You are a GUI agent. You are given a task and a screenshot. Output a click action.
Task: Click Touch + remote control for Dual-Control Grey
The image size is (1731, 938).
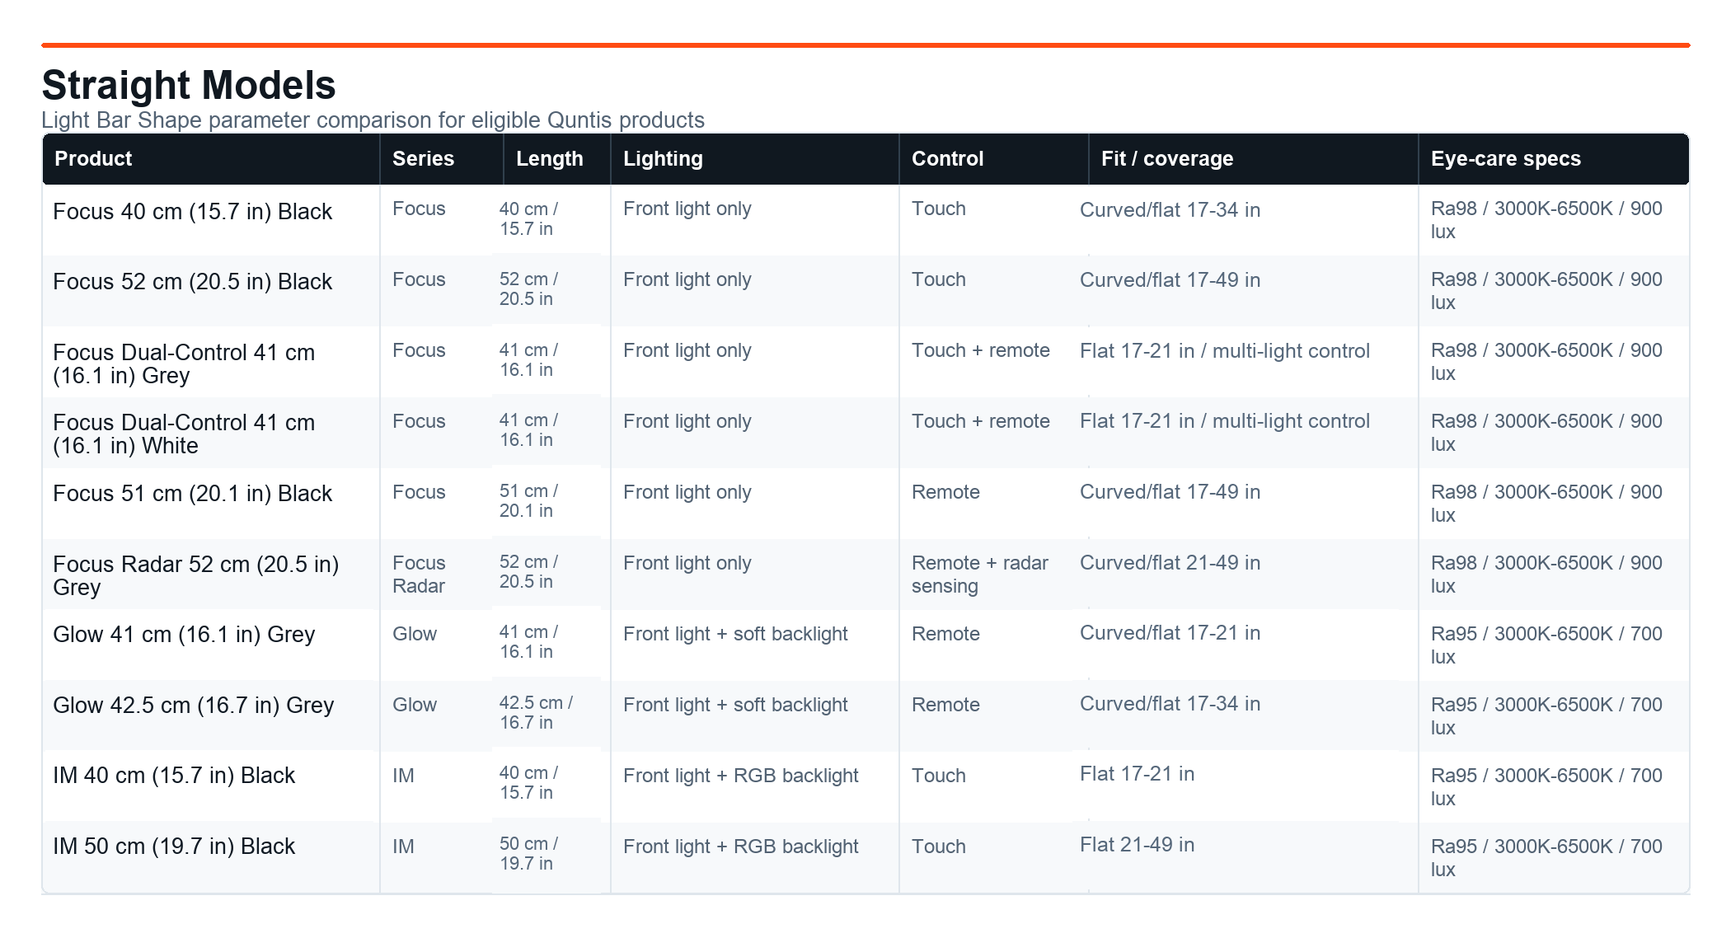pyautogui.click(x=981, y=350)
